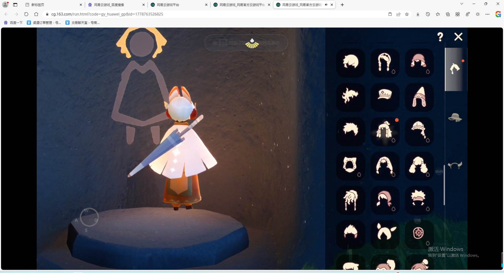The width and height of the screenshot is (504, 273).
Task: Open the 交易聊天室 bookmark
Action: pos(82,23)
